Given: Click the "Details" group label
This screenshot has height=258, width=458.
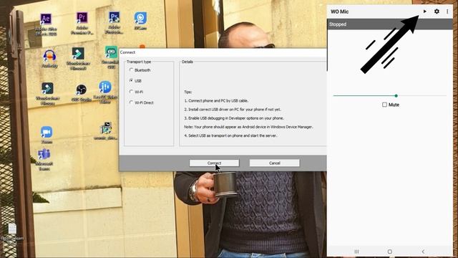Looking at the screenshot, I should [187, 62].
